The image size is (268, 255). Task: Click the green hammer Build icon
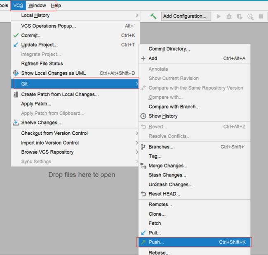click(x=153, y=16)
